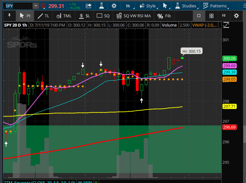Open the Patterns menu
The width and height of the screenshot is (246, 183).
[215, 6]
